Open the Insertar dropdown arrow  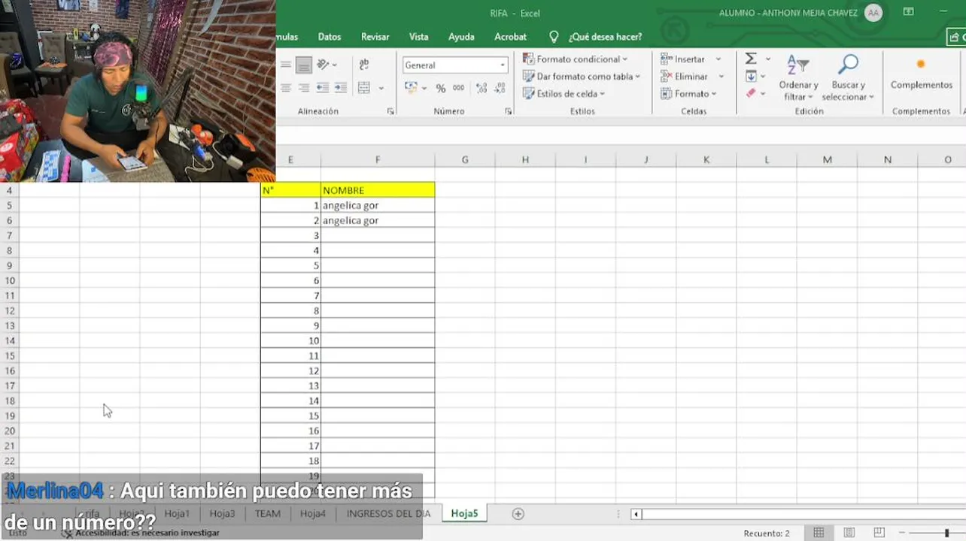(x=718, y=59)
